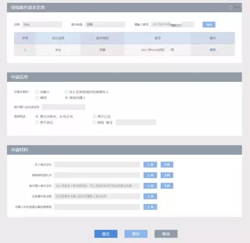Image resolution: width=250 pixels, height=243 pixels.
Task: Click 示例 for 阅卷授权委托书
Action: (x=167, y=175)
